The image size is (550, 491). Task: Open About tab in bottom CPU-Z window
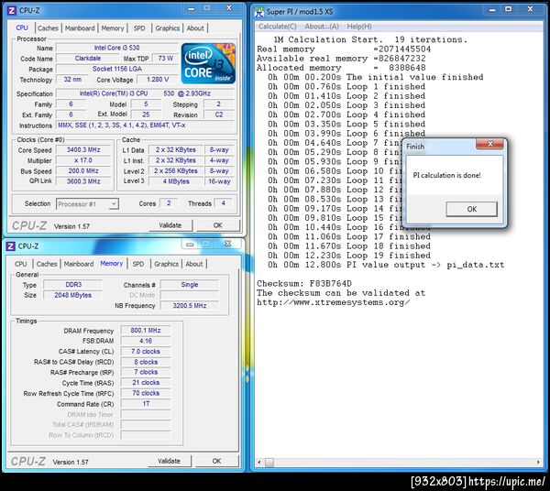[194, 264]
